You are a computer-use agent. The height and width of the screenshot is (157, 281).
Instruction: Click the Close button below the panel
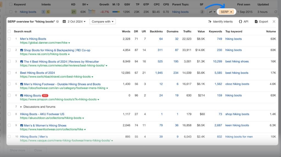point(38,150)
